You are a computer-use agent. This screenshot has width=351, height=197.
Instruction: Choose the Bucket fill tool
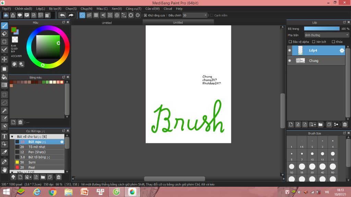(4, 77)
